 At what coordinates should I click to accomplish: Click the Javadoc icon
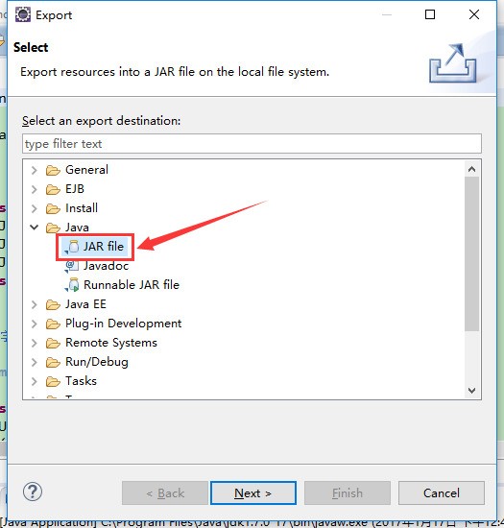pyautogui.click(x=72, y=266)
